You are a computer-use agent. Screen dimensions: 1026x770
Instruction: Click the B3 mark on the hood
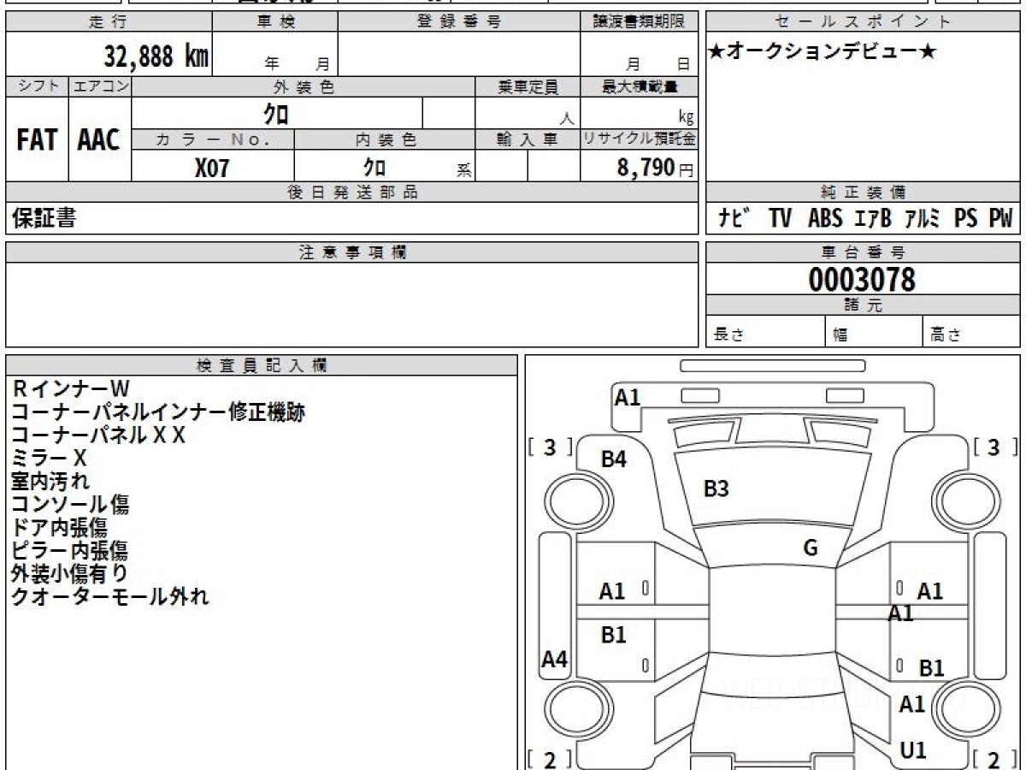tap(716, 489)
